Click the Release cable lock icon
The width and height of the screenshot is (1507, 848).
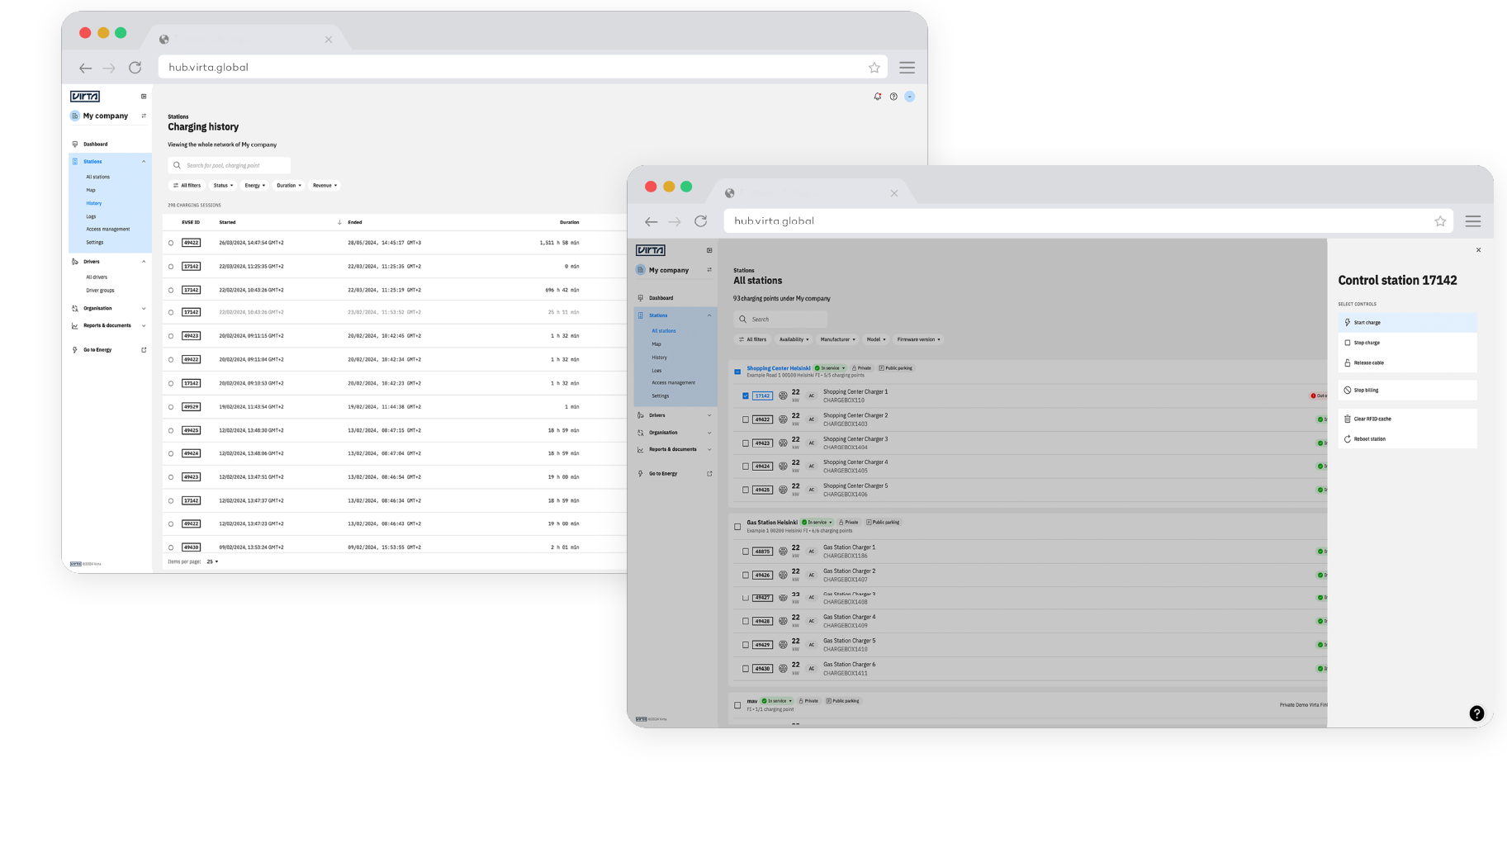1348,363
